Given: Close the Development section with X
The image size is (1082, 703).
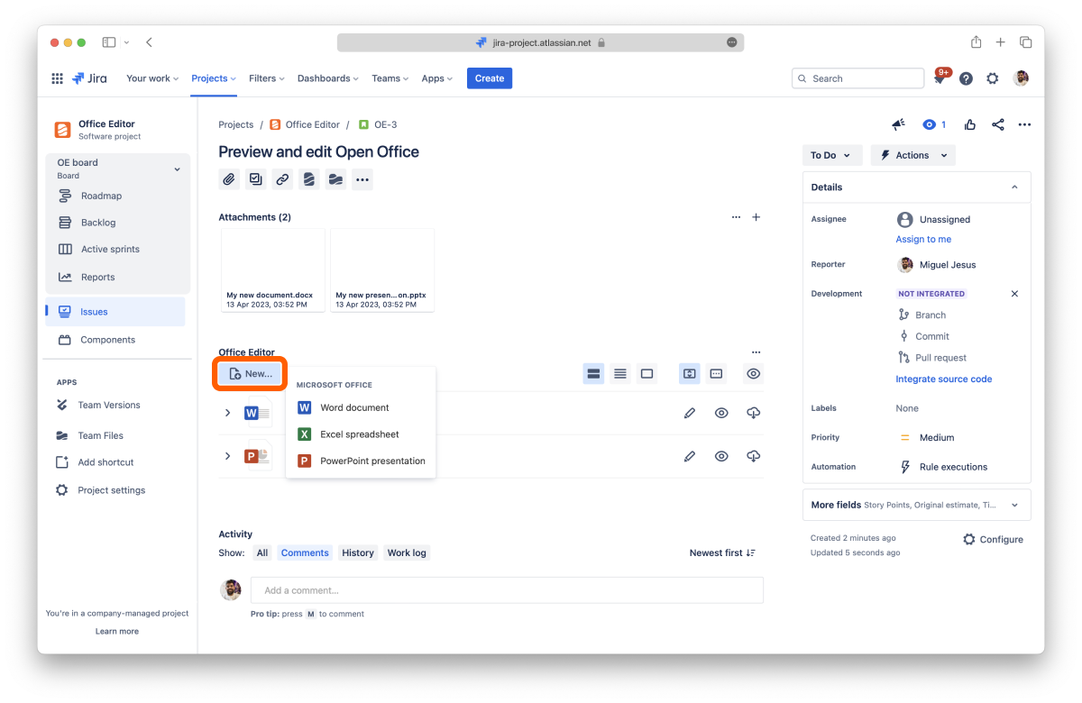Looking at the screenshot, I should (1014, 294).
